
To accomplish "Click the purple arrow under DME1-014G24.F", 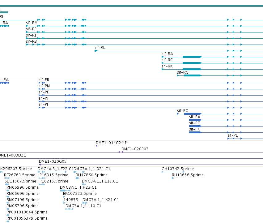I will tap(96, 146).
